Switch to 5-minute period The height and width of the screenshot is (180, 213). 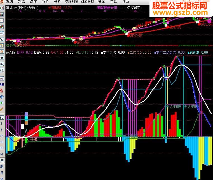[x=1, y=130]
